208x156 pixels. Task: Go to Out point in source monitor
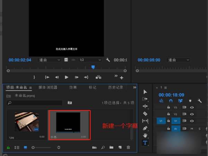pos(86,77)
